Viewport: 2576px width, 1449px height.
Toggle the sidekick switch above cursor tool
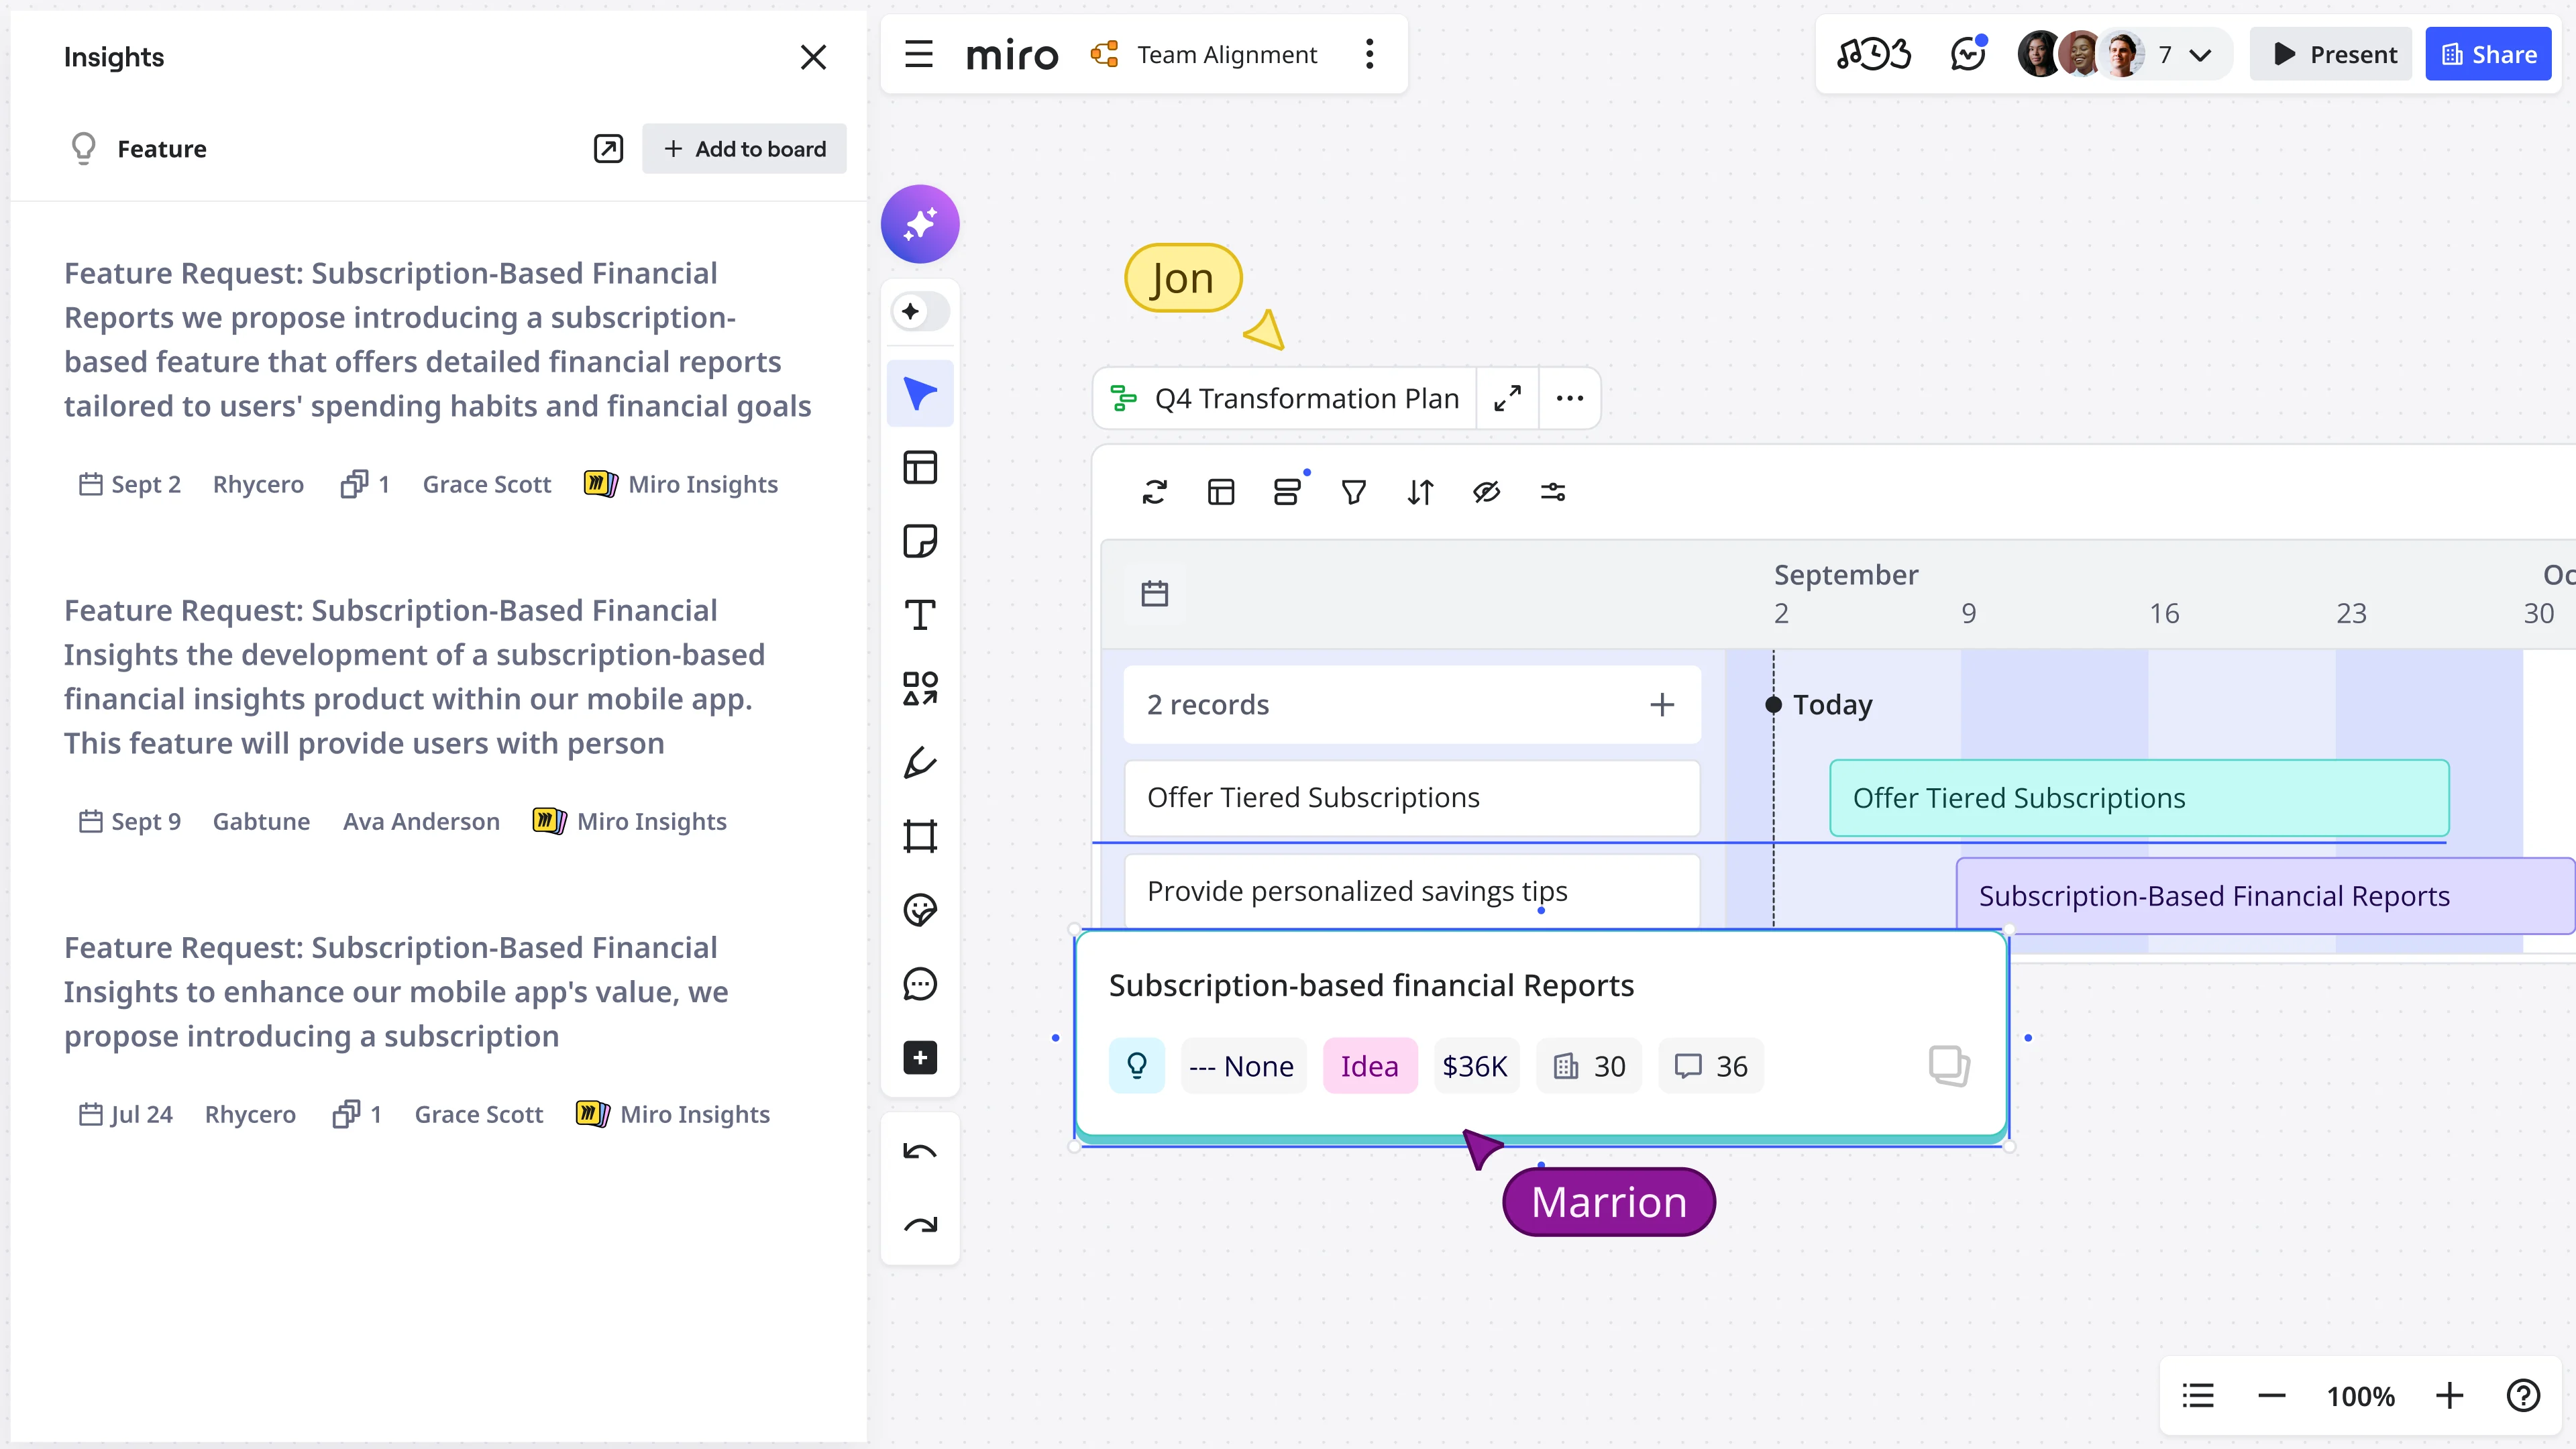click(919, 312)
